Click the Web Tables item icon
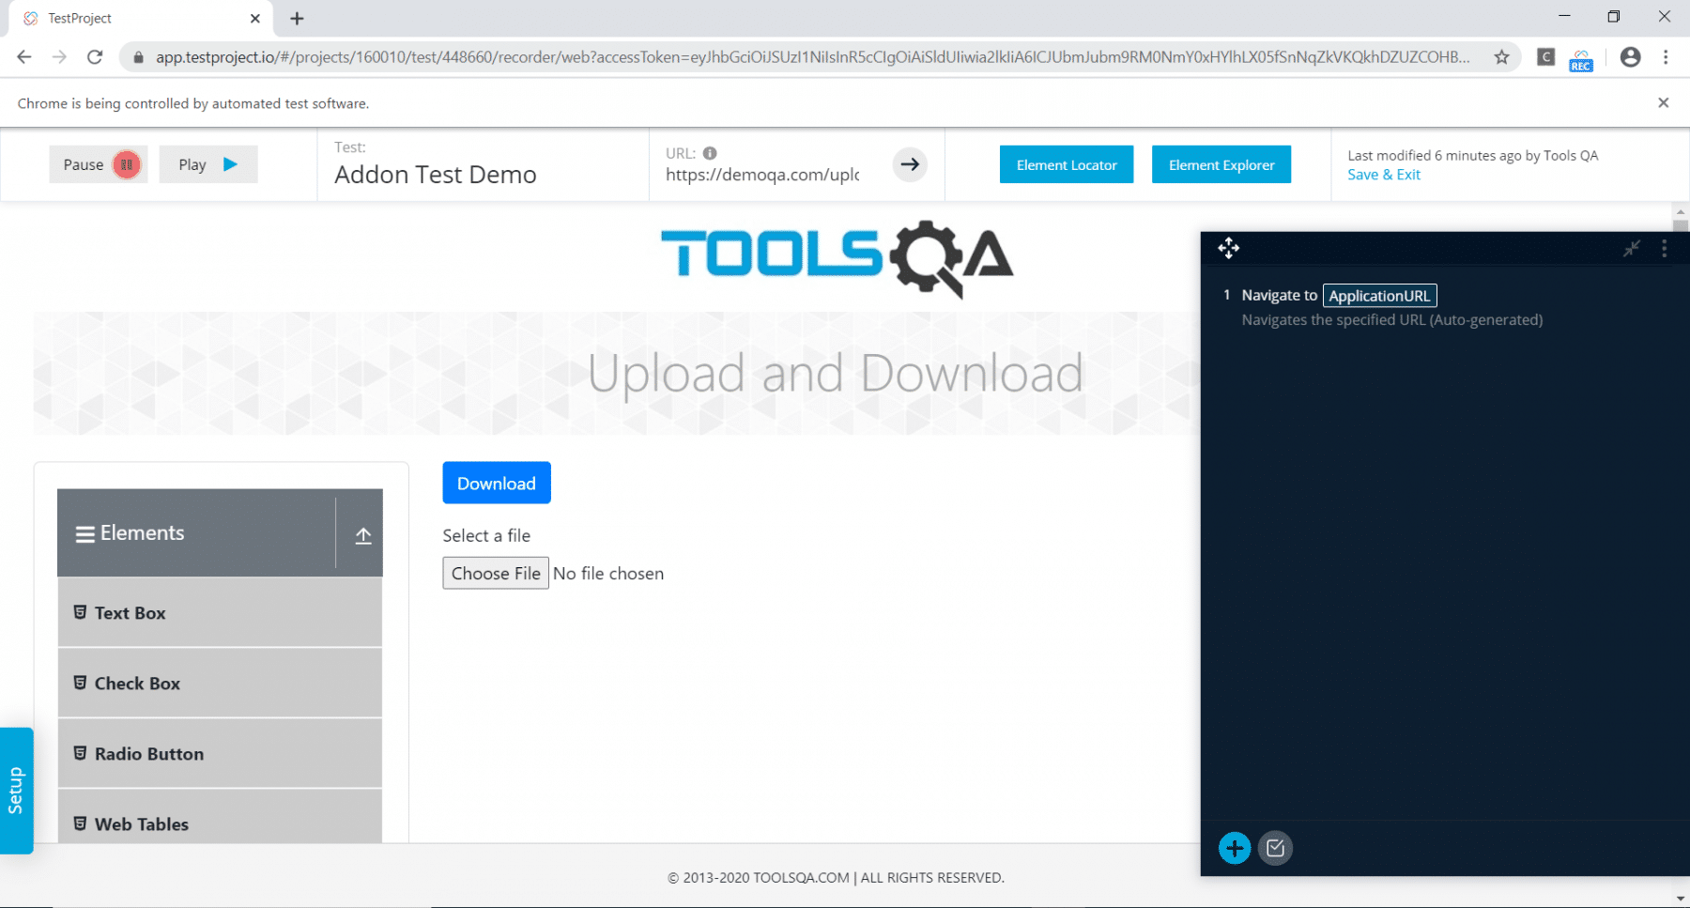 click(x=80, y=823)
